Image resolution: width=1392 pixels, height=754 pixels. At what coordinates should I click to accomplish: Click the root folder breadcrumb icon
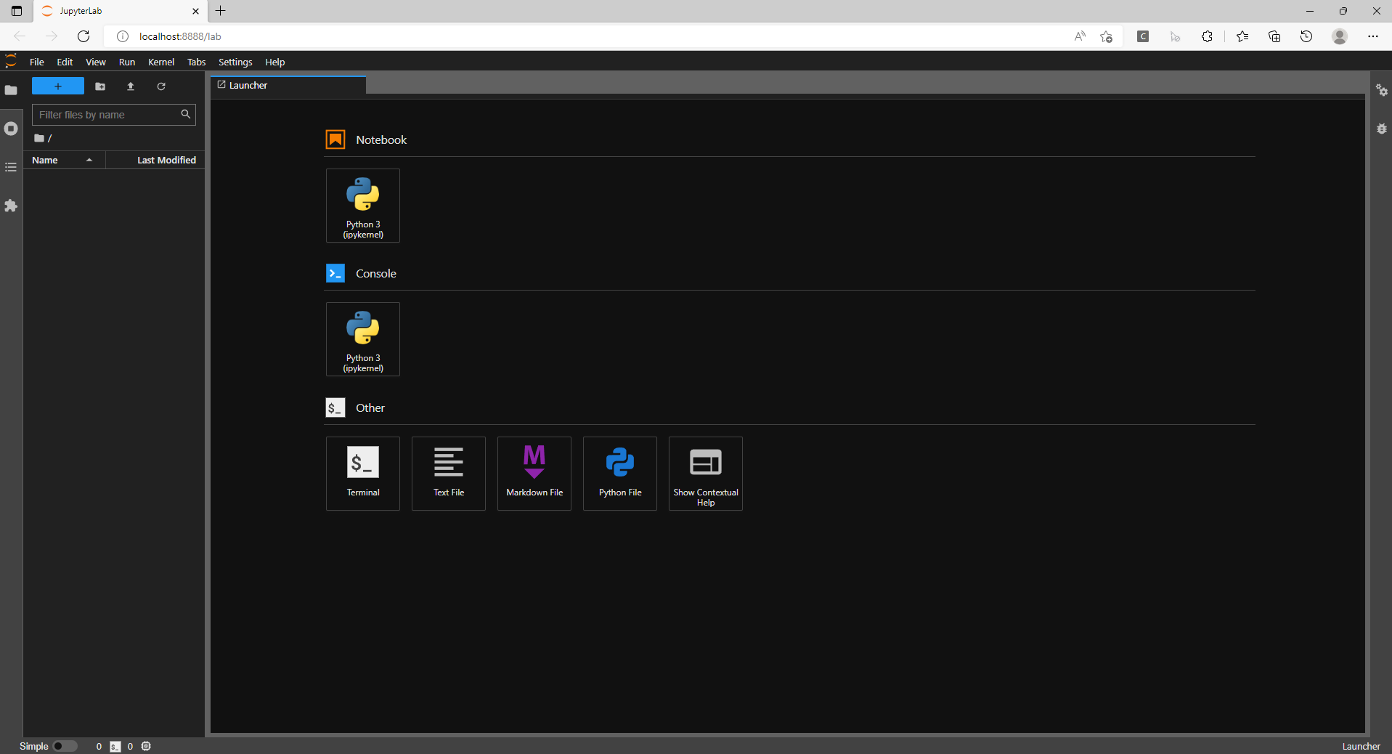click(x=39, y=138)
